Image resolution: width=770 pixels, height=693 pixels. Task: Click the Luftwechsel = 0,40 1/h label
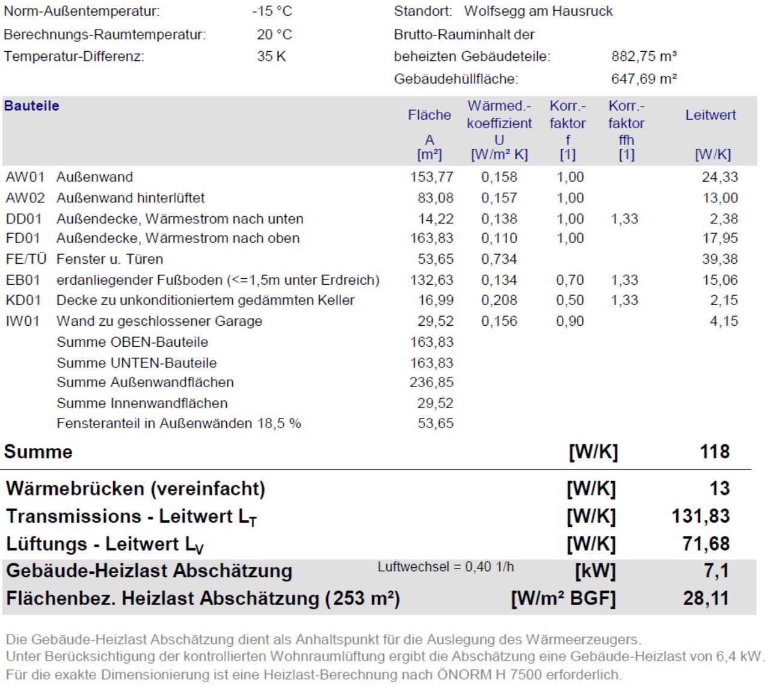click(x=446, y=567)
